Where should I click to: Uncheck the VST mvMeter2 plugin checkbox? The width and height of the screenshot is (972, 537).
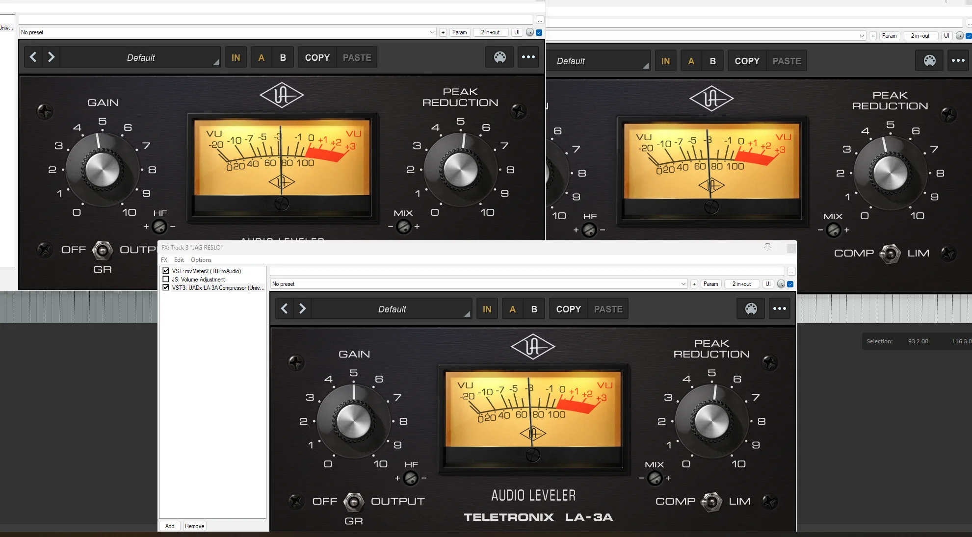click(x=166, y=271)
